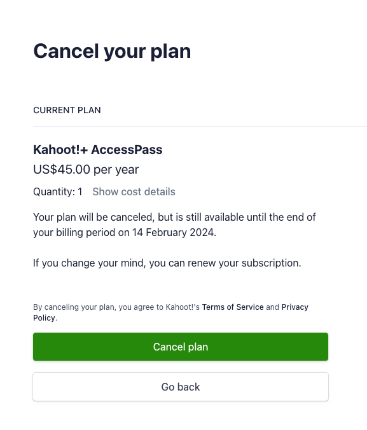
Task: Click the sentence starting Your plan will be canceled
Action: [x=174, y=225]
